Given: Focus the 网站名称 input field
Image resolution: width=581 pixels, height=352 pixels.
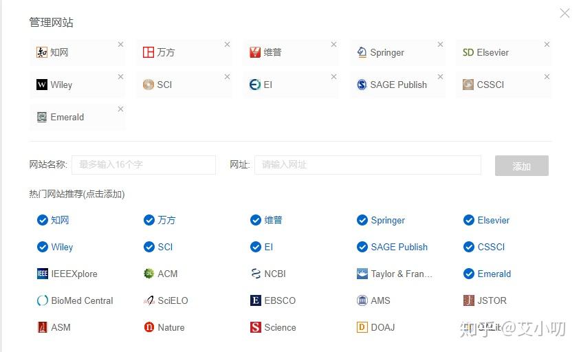Looking at the screenshot, I should pos(144,165).
